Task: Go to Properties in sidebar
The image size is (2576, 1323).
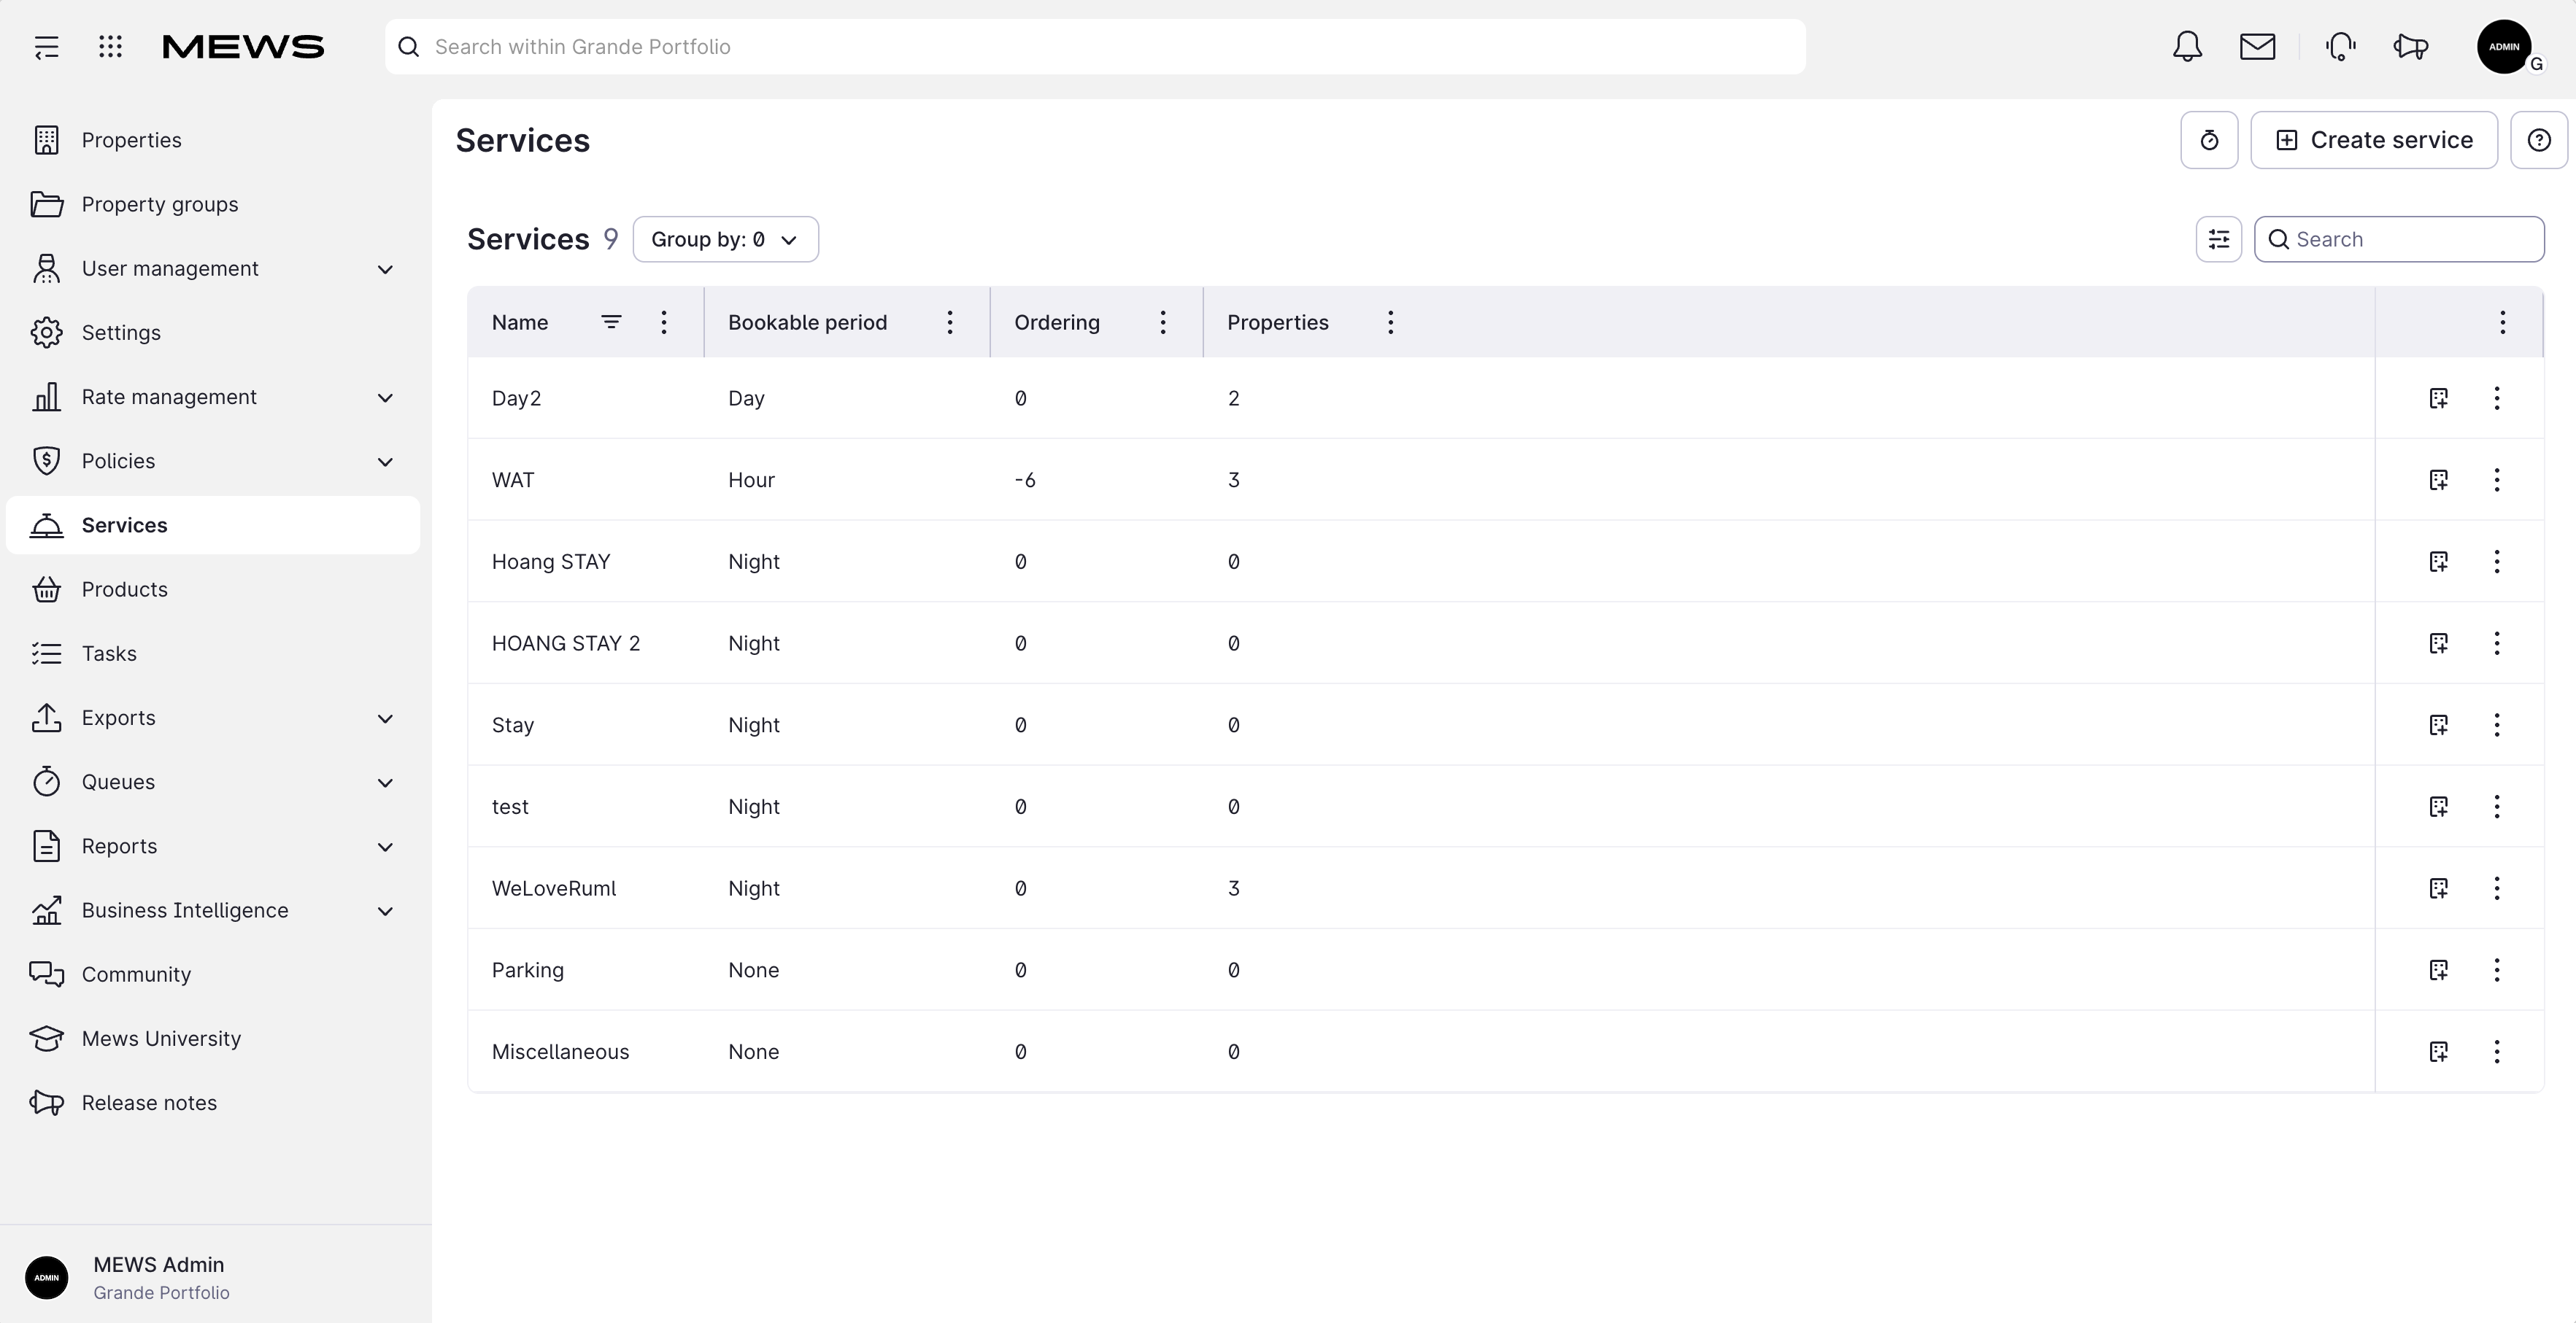Action: click(x=213, y=140)
